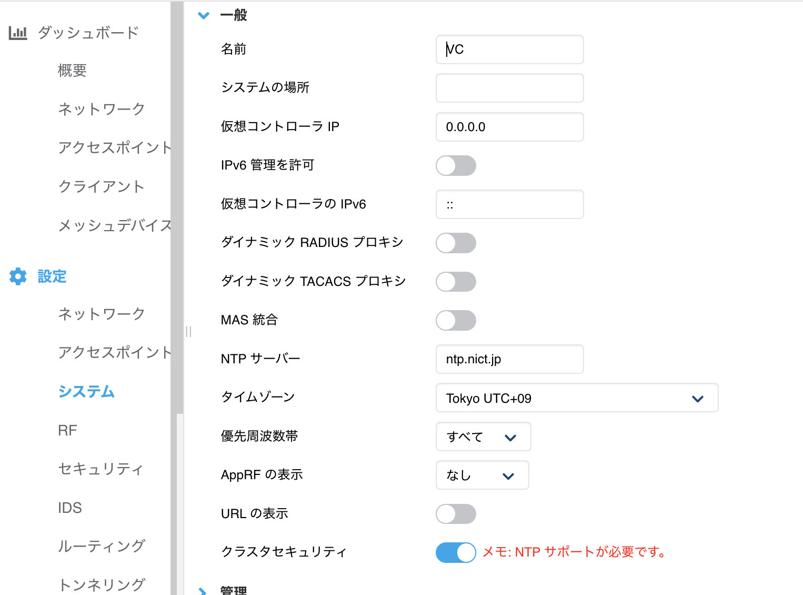Viewport: 803px width, 595px height.
Task: Open the RF settings page
Action: click(67, 430)
